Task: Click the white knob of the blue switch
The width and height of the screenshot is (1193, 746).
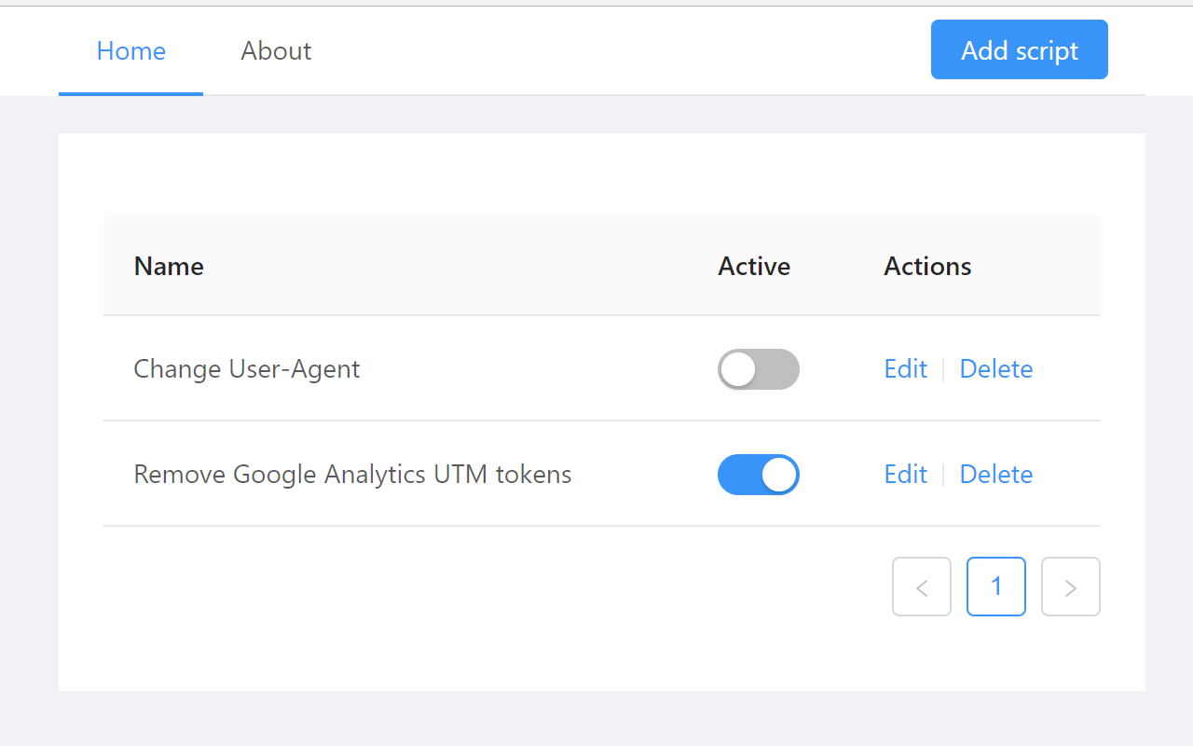Action: 779,475
